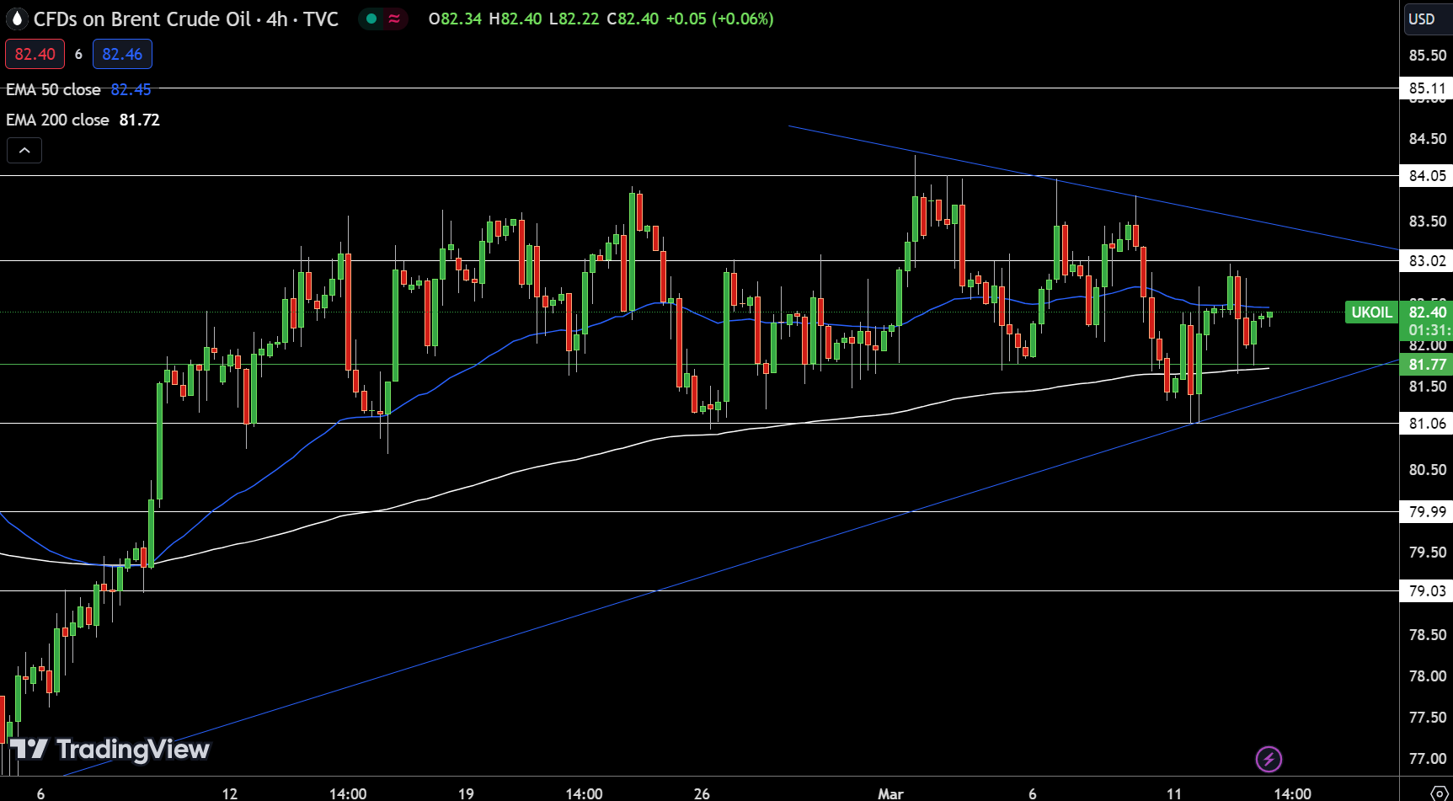
Task: Click the purple lightning bolt replay icon
Action: click(1269, 759)
